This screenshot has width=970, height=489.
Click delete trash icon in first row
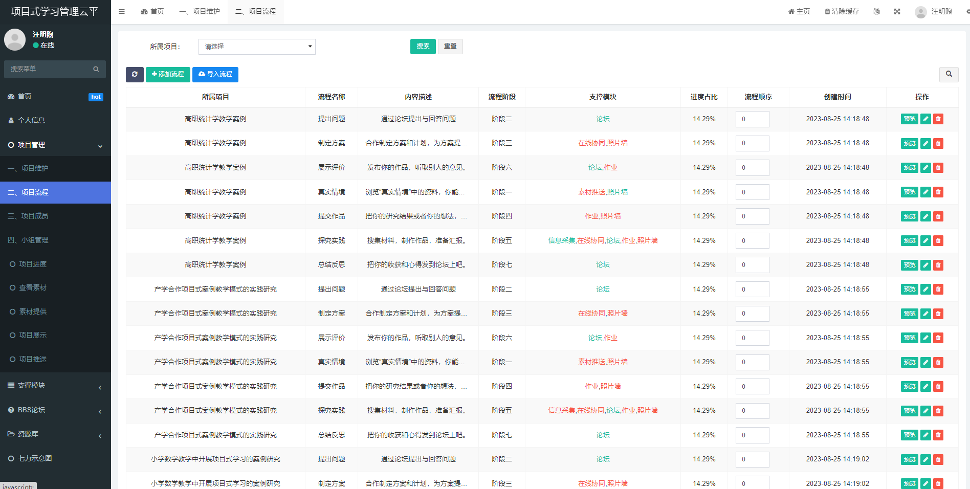pyautogui.click(x=938, y=119)
